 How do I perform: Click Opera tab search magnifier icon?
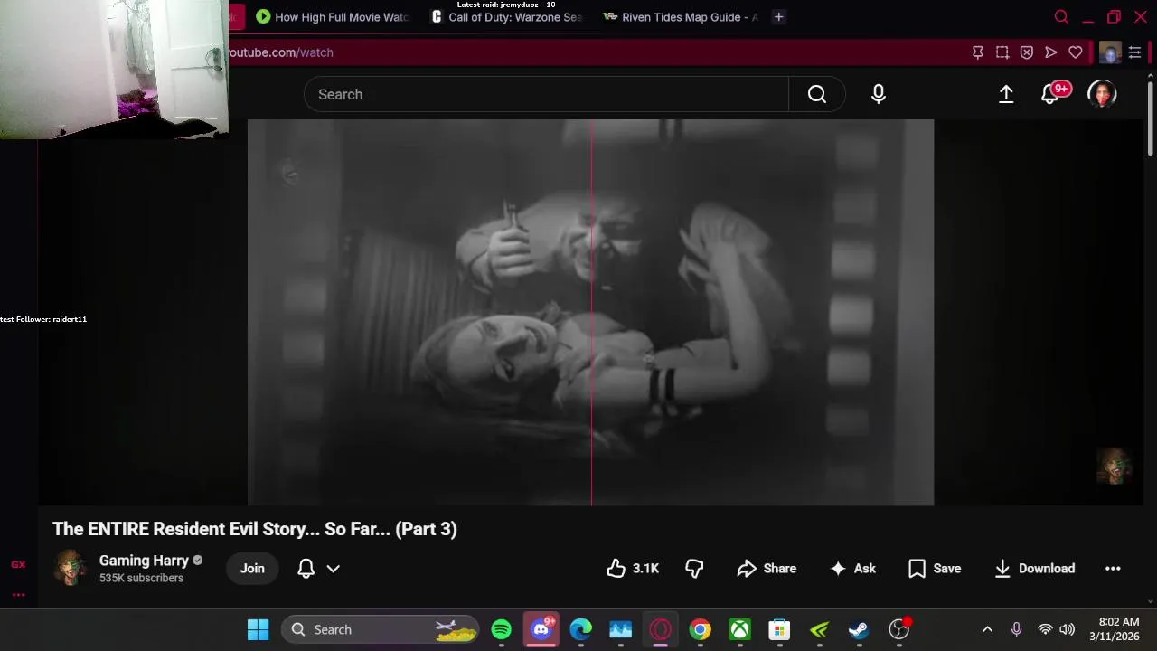1062,16
